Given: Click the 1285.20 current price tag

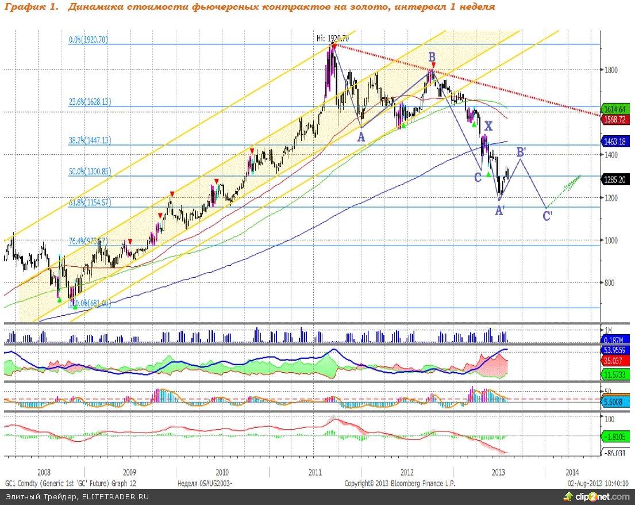Looking at the screenshot, I should coord(615,179).
